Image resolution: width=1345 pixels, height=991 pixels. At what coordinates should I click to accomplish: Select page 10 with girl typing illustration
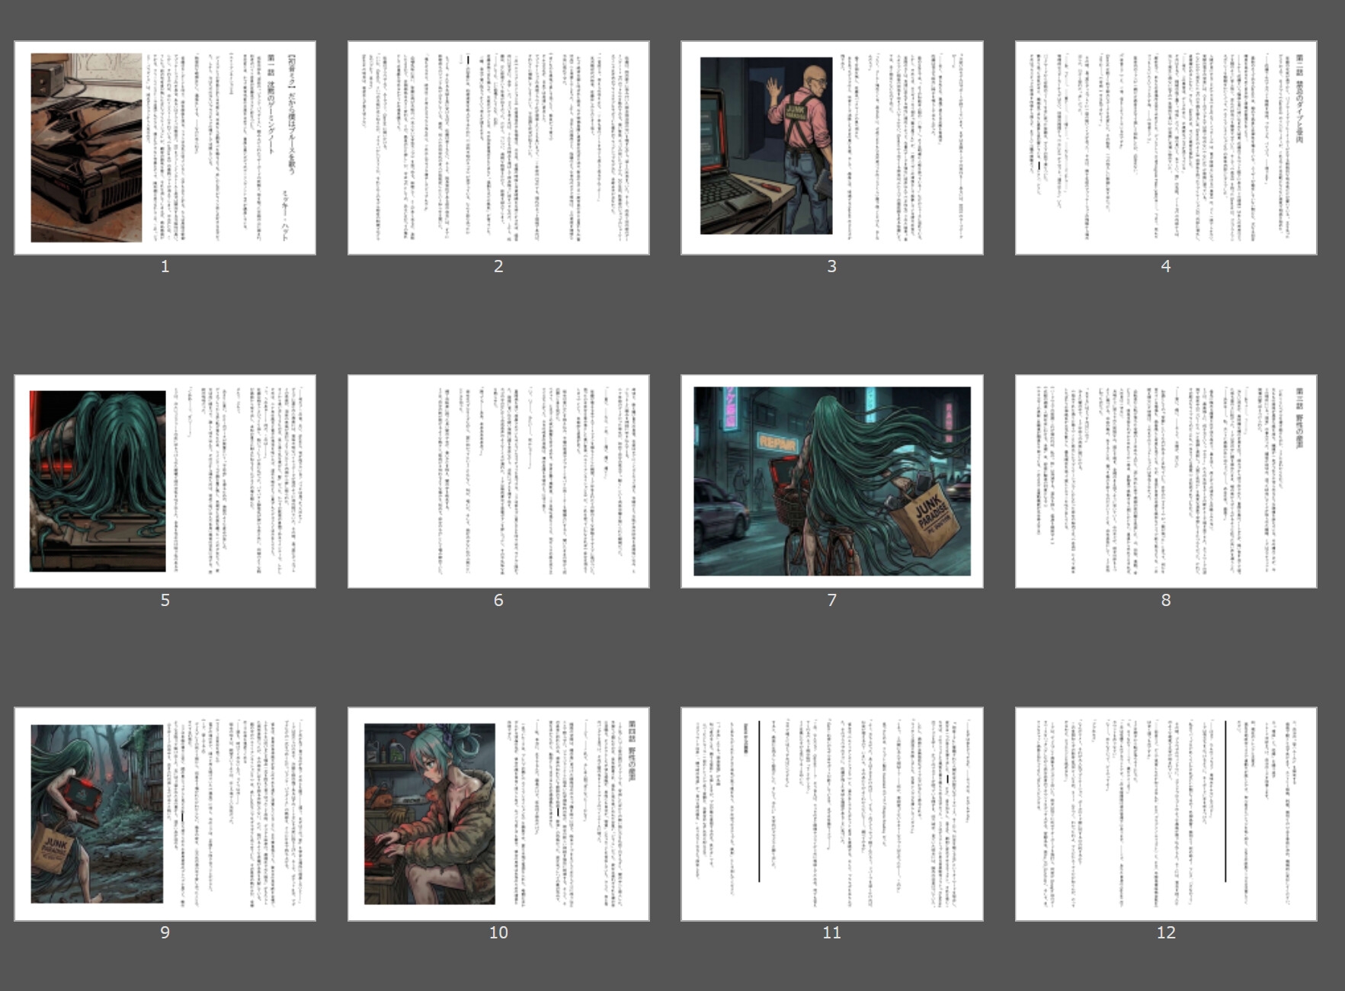[x=498, y=814]
